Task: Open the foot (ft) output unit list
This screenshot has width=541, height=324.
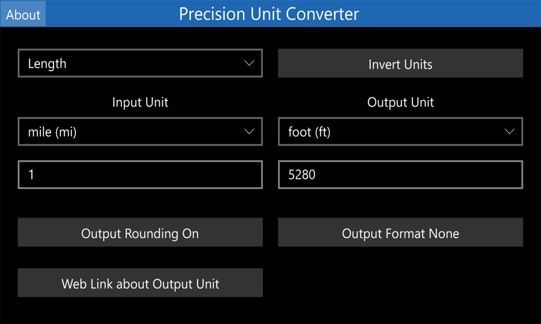Action: [400, 132]
